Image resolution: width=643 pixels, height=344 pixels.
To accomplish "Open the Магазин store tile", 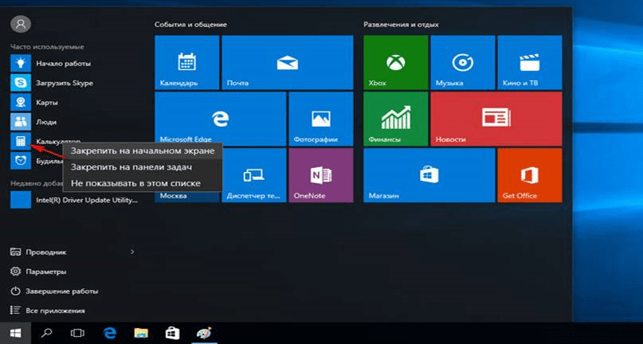I will pyautogui.click(x=427, y=175).
